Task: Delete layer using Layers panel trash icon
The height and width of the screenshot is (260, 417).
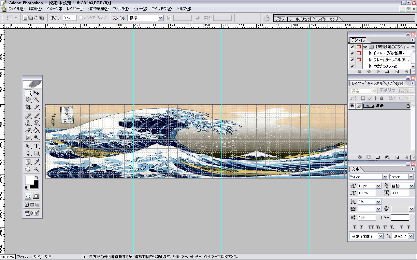Action: (x=406, y=157)
